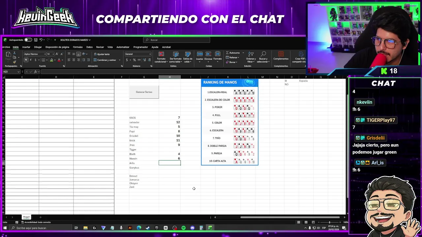Open Windows Start button
Viewport: 422px width, 237px height.
click(5, 228)
